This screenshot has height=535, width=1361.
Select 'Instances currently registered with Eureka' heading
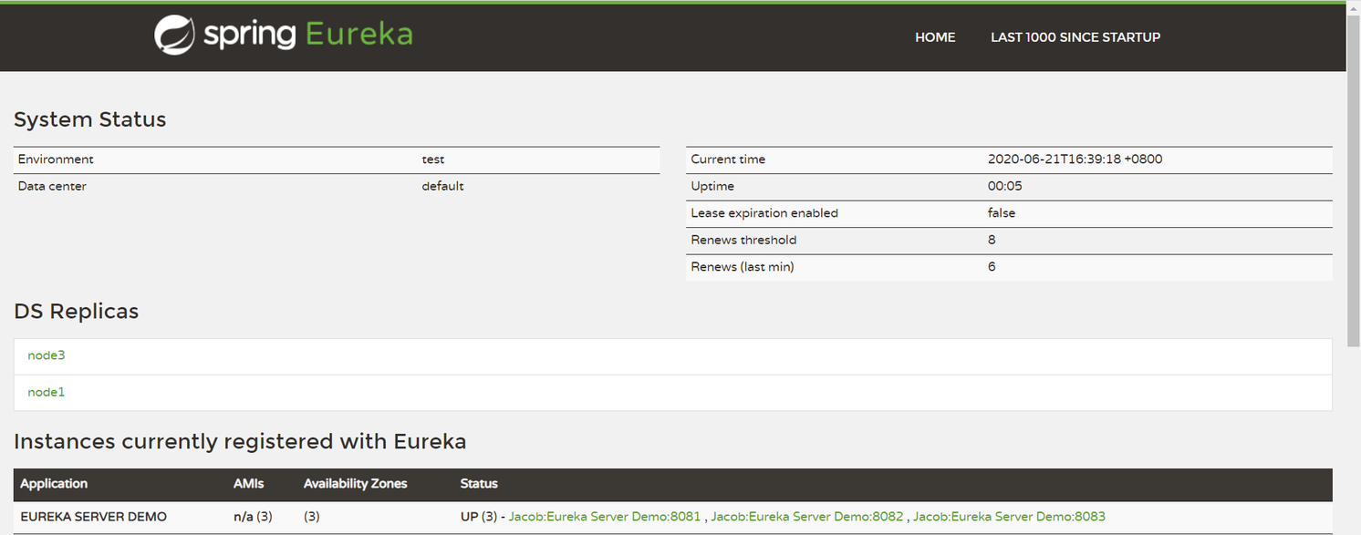coord(240,442)
